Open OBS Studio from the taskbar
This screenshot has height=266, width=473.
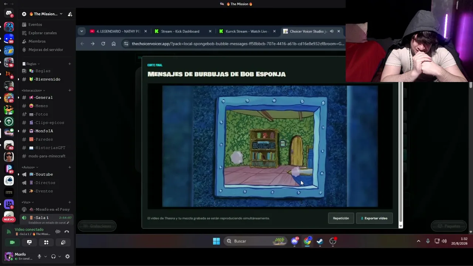[333, 241]
